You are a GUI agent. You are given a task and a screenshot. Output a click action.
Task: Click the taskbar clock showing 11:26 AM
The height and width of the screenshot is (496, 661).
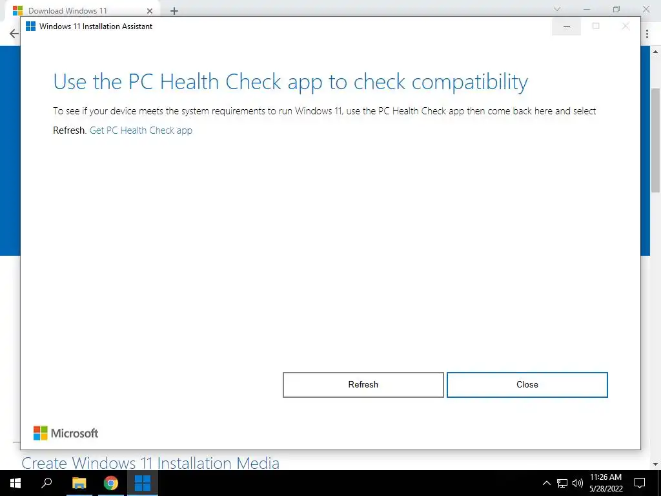(x=605, y=483)
